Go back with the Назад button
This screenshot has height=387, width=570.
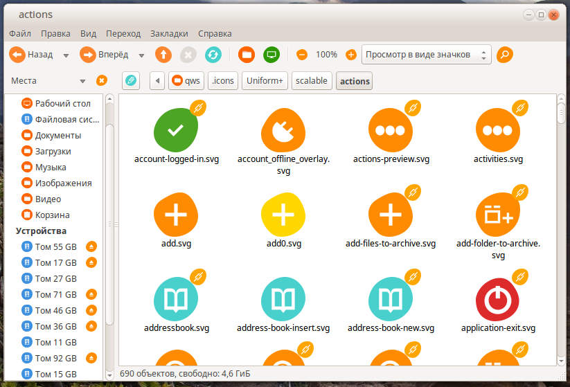click(x=31, y=55)
